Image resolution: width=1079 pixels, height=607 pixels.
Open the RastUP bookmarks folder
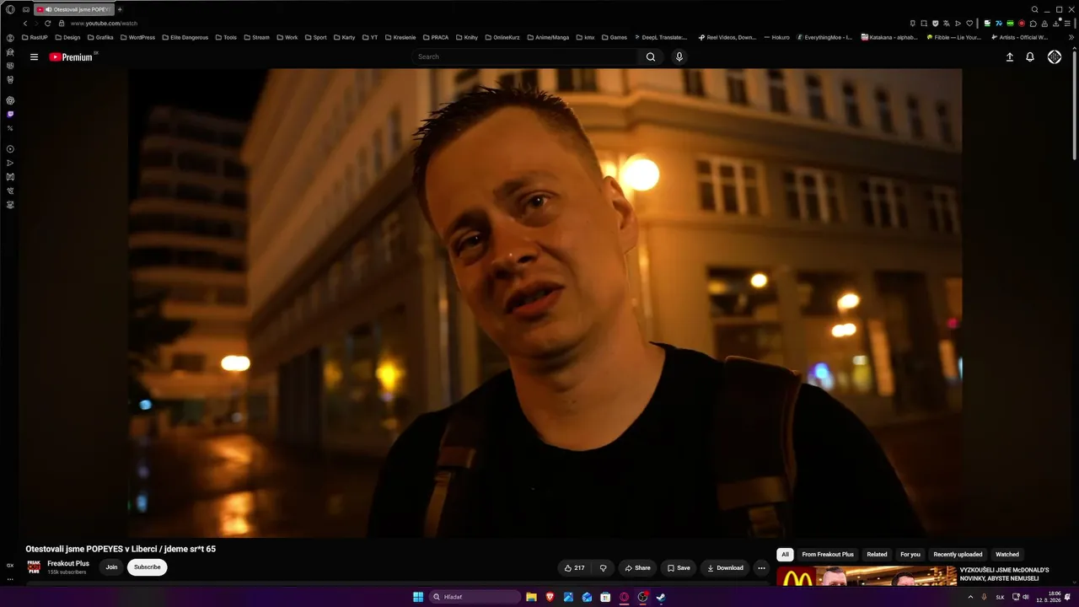35,38
